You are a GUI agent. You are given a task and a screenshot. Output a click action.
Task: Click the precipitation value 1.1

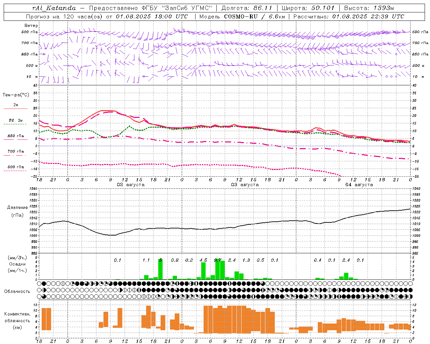(146, 260)
